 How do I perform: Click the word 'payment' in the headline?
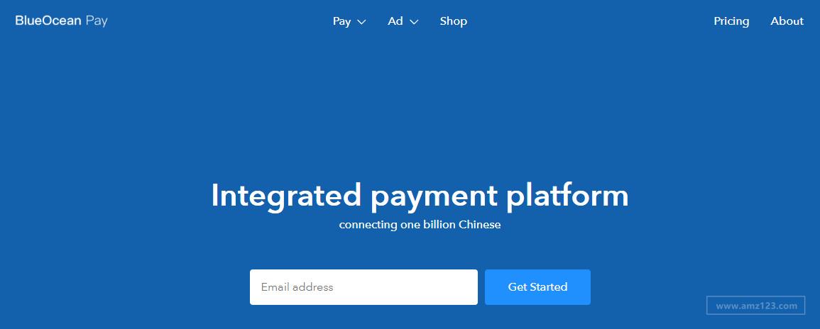click(x=434, y=197)
